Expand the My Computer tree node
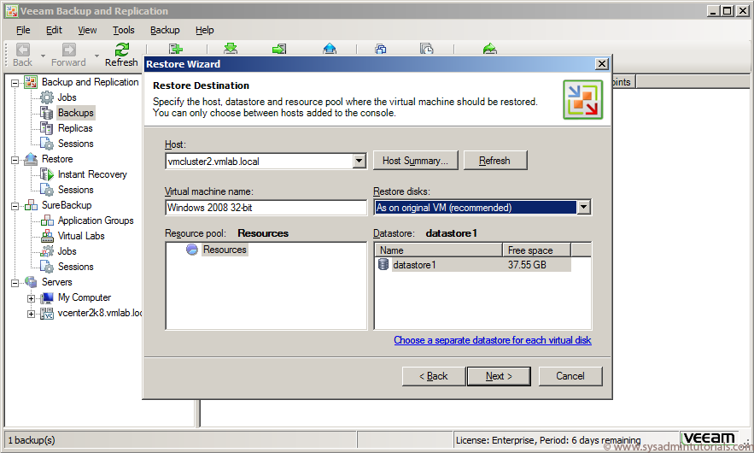 coord(31,298)
